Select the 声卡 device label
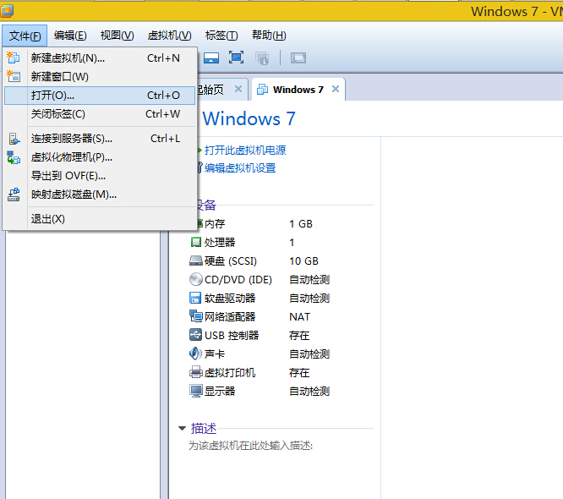 (215, 354)
